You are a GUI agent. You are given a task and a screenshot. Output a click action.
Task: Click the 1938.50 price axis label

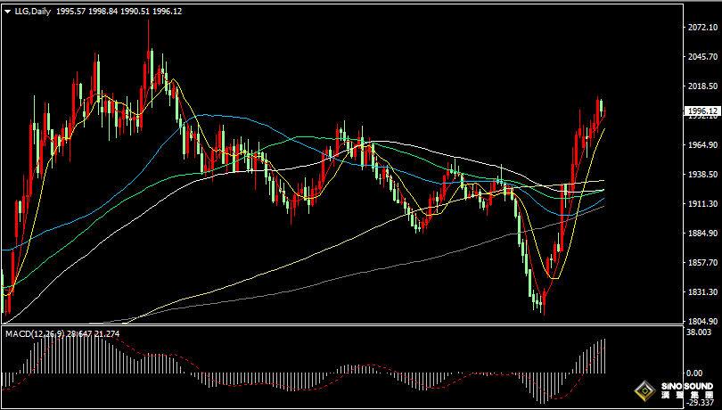[703, 175]
